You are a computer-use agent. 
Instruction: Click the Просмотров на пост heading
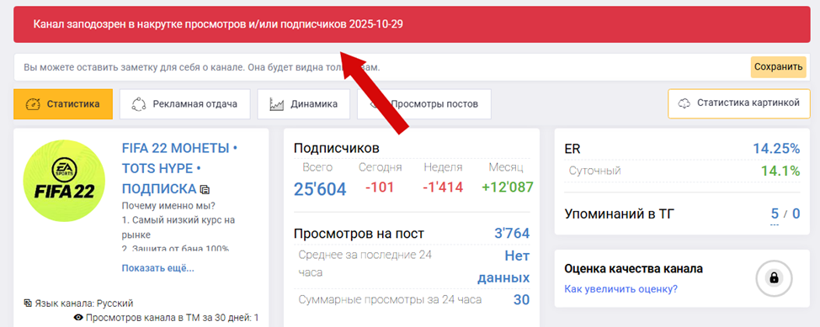point(359,234)
